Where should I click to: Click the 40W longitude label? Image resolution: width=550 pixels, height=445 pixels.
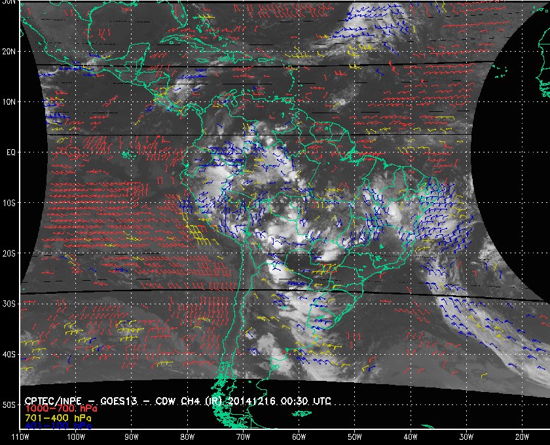click(411, 436)
